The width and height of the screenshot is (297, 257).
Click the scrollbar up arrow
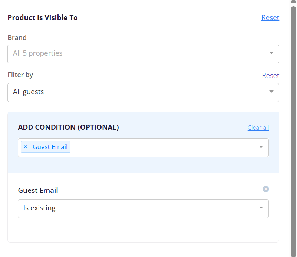293,1
